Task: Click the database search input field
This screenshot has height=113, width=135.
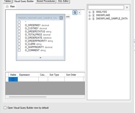Action: (x=106, y=7)
